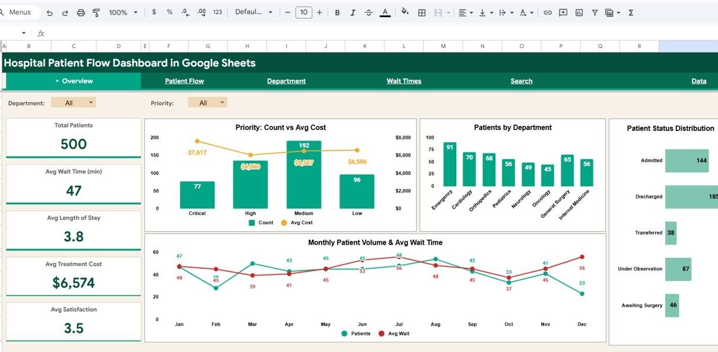Open the text color picker
The width and height of the screenshot is (718, 352).
(385, 12)
